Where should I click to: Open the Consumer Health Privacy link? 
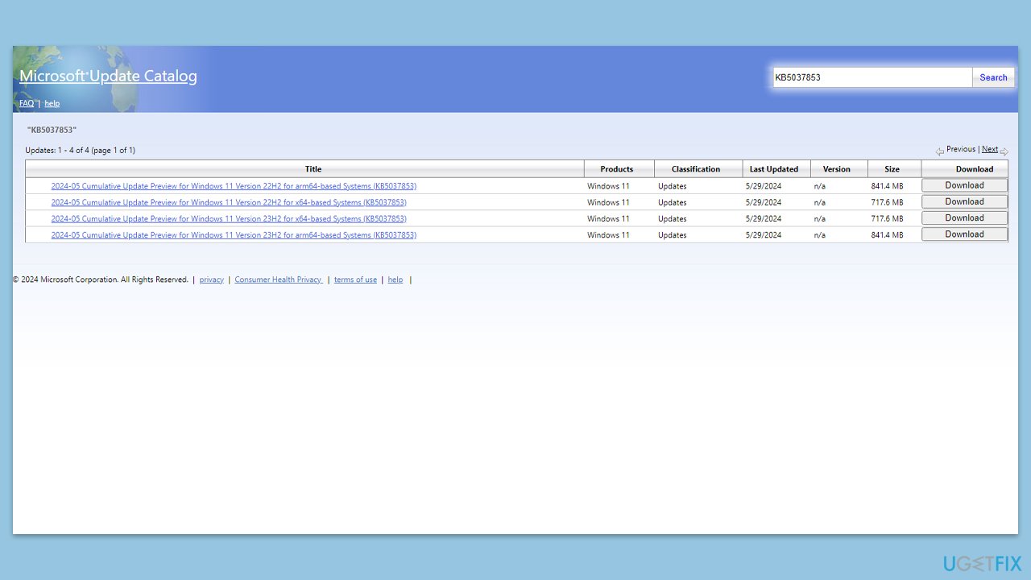pos(279,280)
